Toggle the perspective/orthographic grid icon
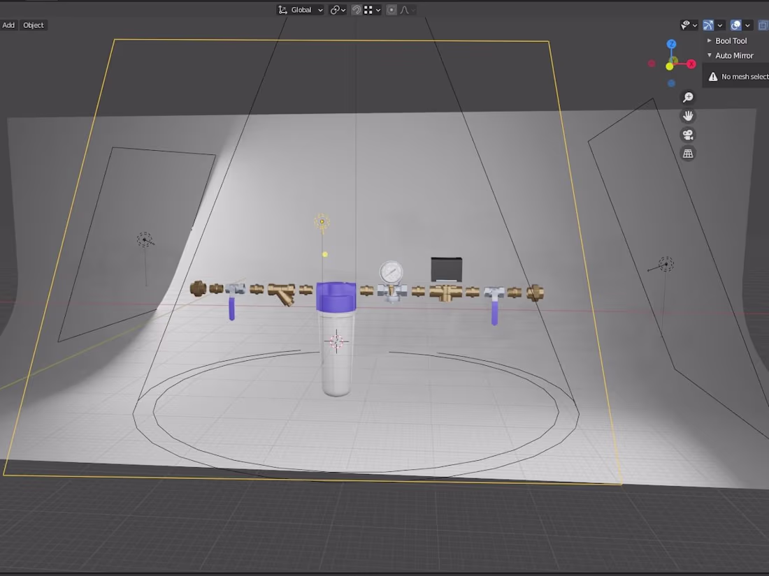Image resolution: width=769 pixels, height=576 pixels. point(688,153)
